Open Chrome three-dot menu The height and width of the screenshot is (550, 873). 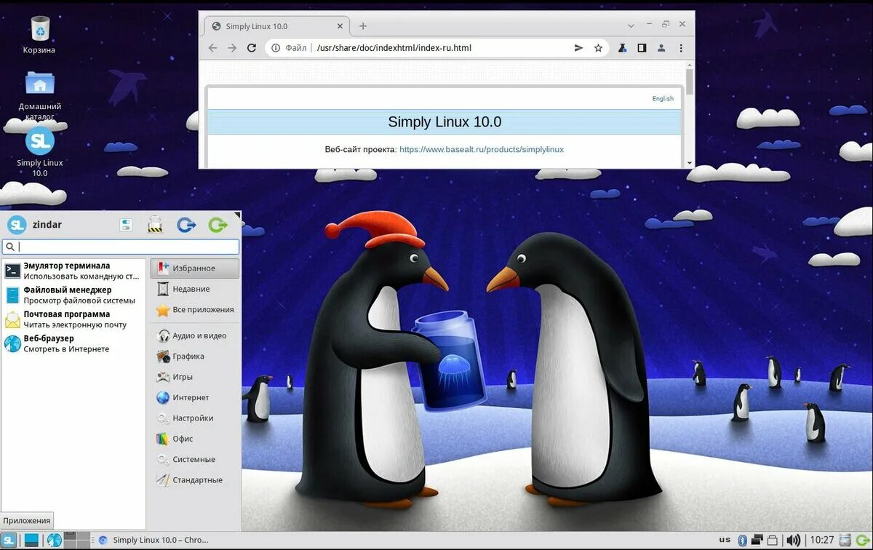[681, 48]
